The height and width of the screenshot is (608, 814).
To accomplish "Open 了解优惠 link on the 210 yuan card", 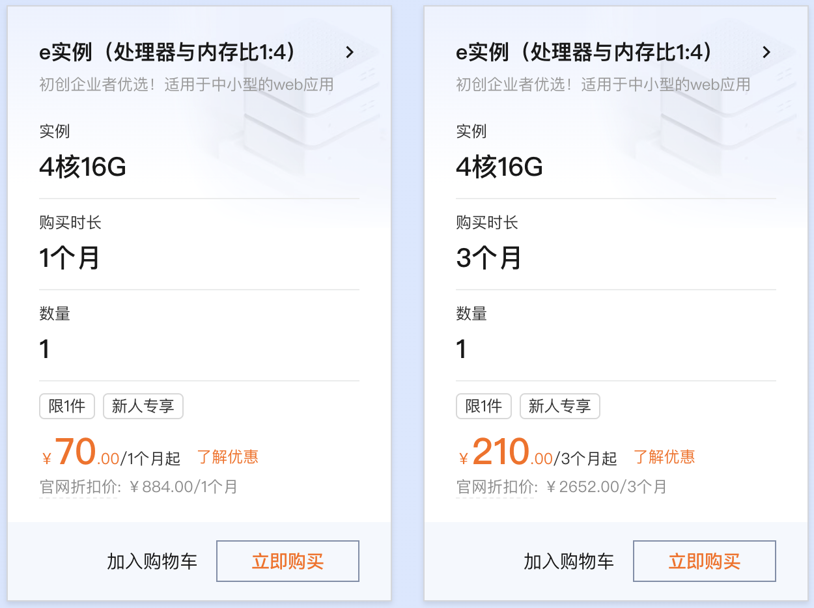I will 664,457.
